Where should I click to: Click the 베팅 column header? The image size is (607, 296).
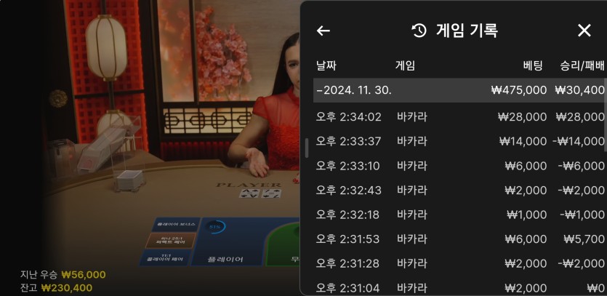click(x=533, y=65)
